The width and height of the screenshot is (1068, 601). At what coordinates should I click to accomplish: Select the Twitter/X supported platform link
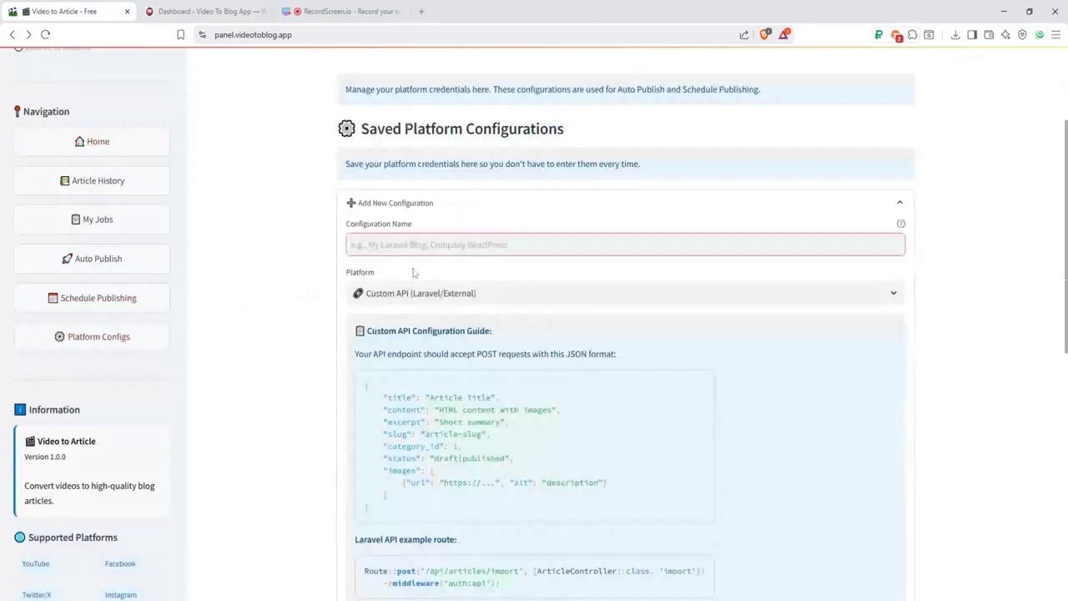click(x=36, y=594)
